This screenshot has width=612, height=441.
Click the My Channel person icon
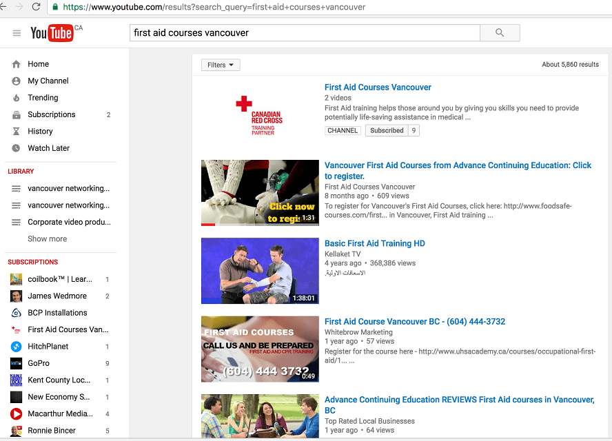(16, 81)
